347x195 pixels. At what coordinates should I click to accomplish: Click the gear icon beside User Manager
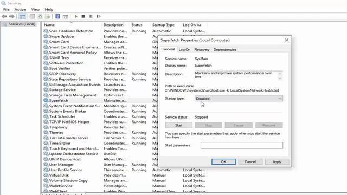[46, 165]
